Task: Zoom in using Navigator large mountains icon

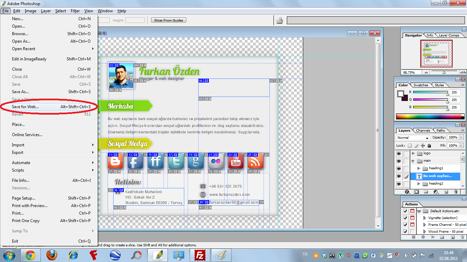Action: point(462,72)
